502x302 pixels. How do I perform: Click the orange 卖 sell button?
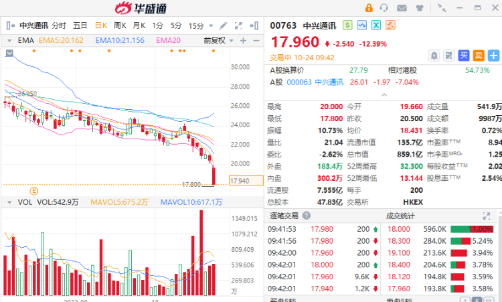479,56
